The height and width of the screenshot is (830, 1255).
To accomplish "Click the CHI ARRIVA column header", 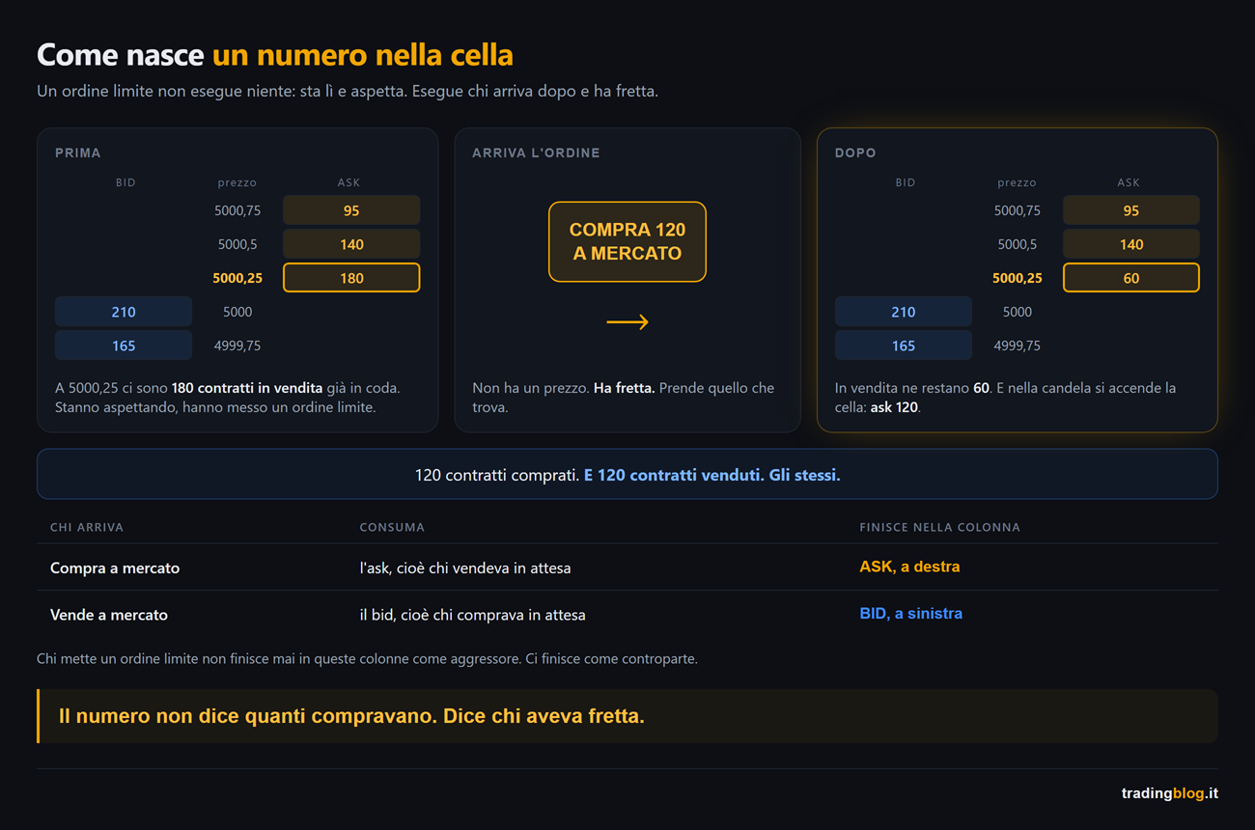I will (x=87, y=527).
